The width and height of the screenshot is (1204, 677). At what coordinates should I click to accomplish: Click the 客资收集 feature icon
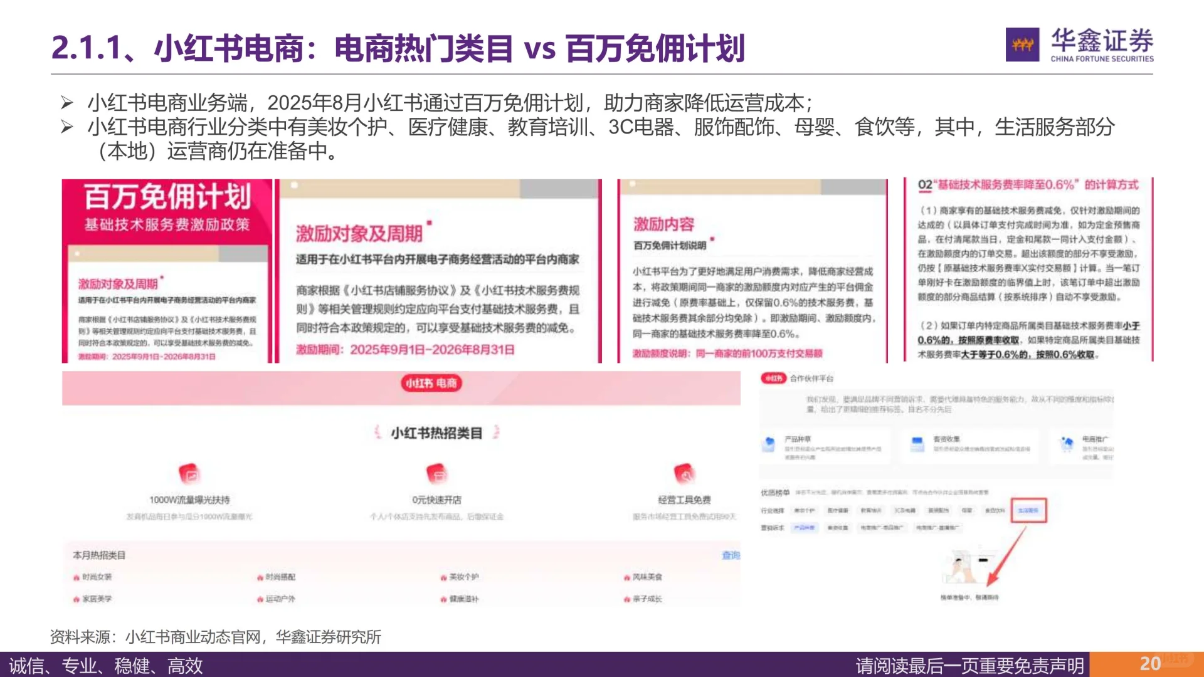[x=917, y=443]
